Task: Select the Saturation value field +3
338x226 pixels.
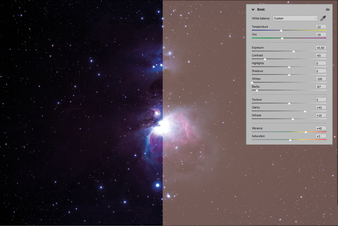Action: [x=321, y=136]
